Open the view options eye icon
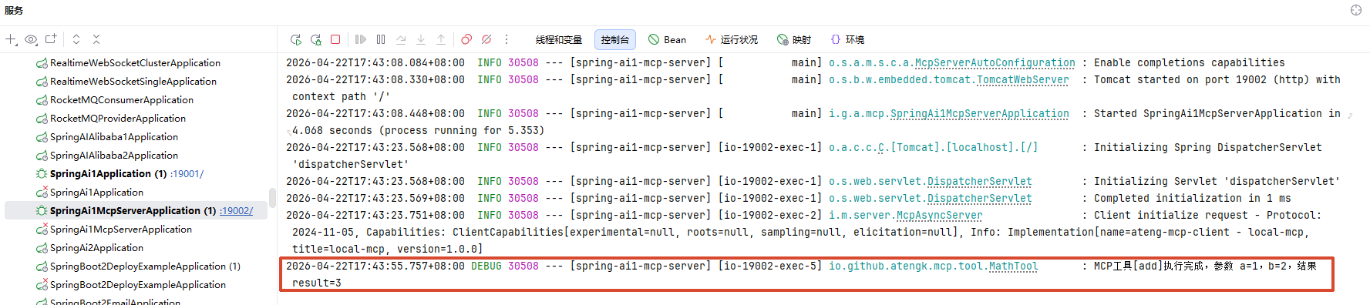 [32, 39]
